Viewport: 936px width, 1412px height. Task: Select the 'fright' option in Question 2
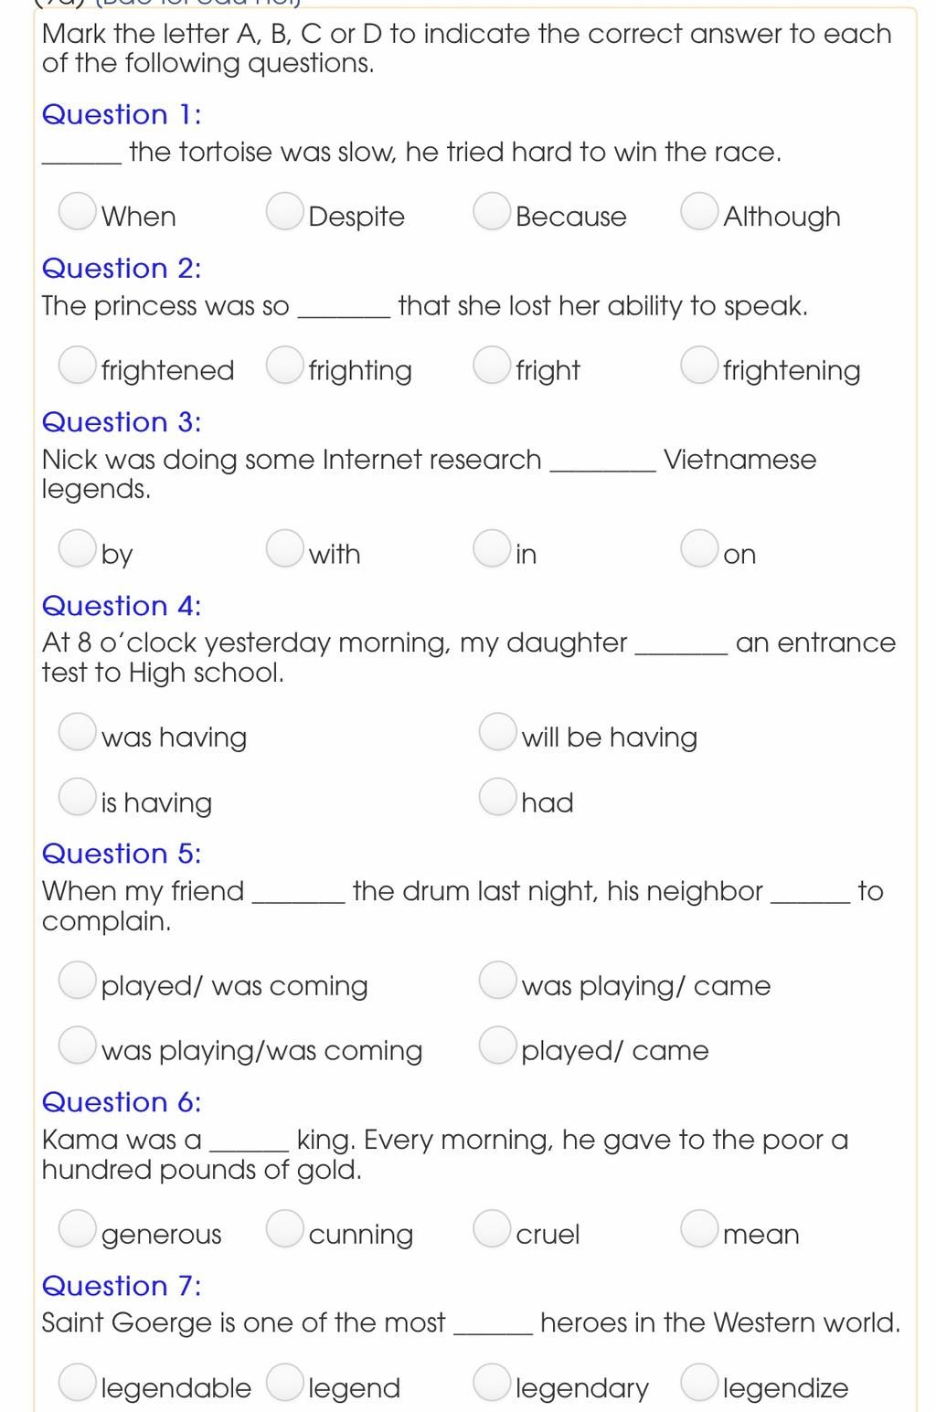[x=493, y=365]
